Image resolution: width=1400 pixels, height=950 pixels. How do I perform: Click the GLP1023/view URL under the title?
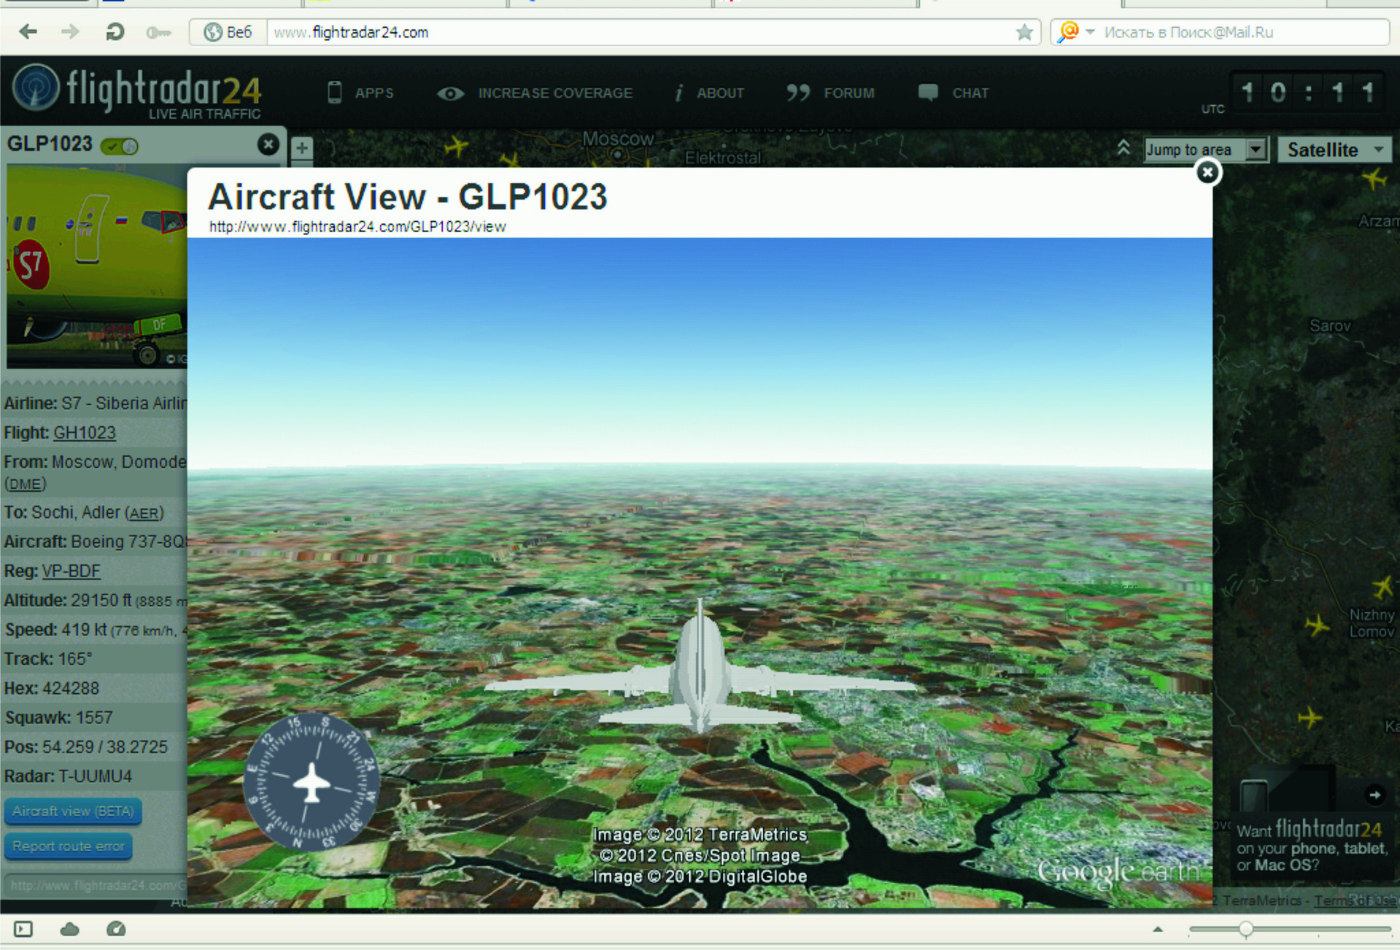pos(357,227)
